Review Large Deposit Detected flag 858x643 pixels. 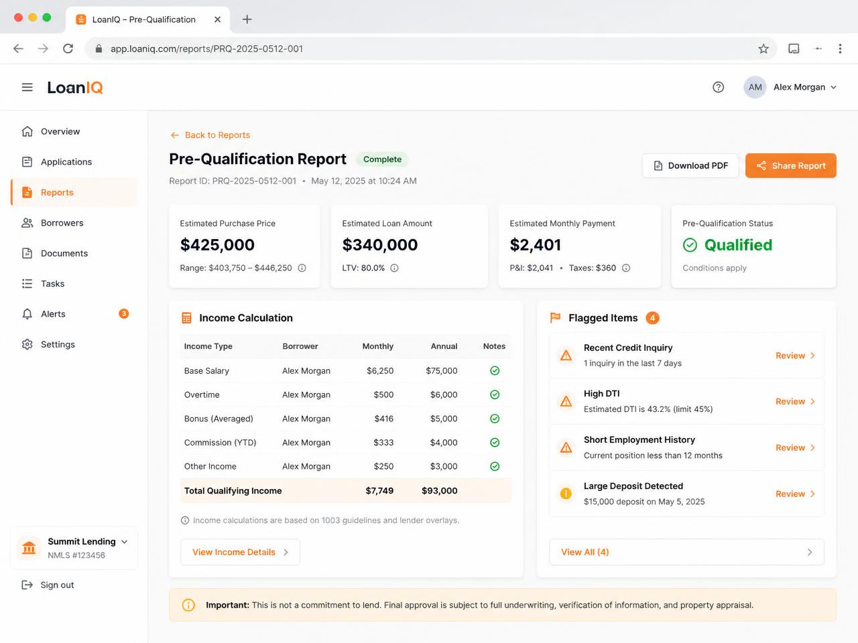[x=795, y=494]
